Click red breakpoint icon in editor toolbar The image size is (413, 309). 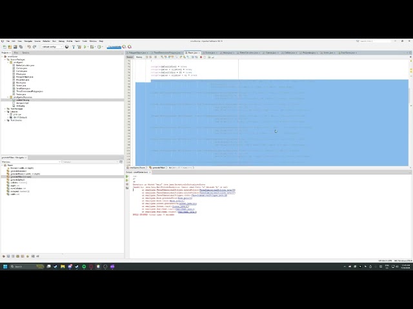[201, 57]
